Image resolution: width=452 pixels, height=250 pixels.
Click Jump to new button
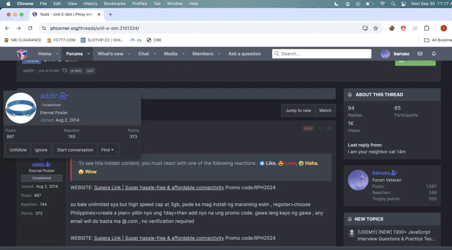tap(298, 110)
